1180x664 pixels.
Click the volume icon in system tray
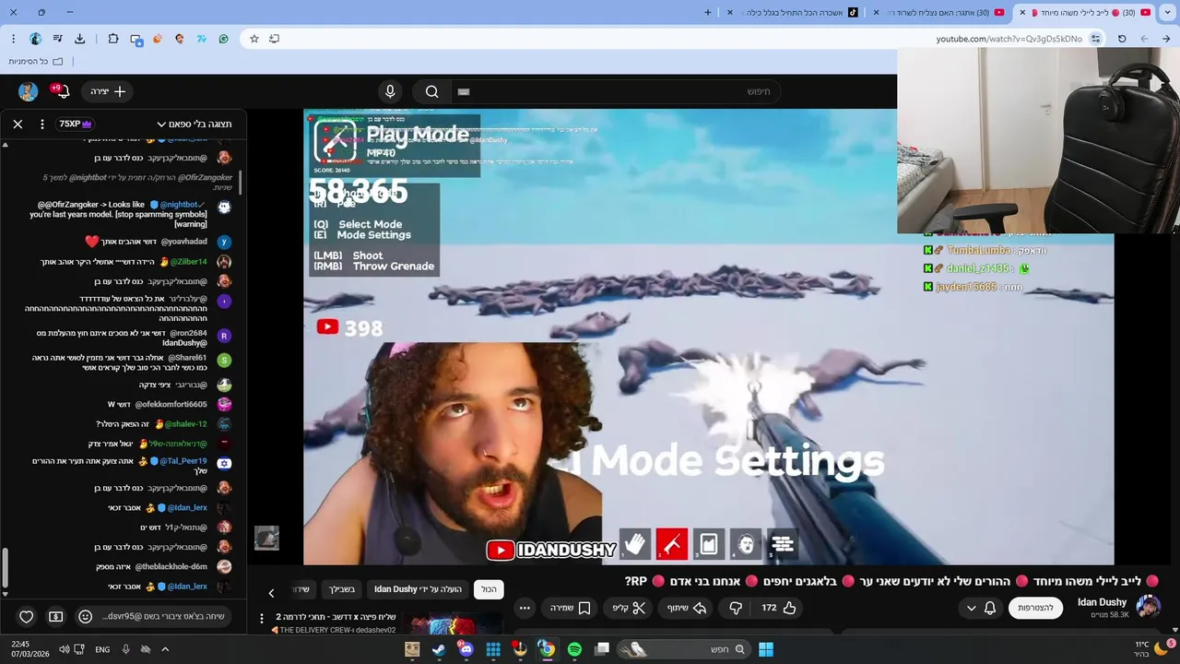[x=64, y=649]
